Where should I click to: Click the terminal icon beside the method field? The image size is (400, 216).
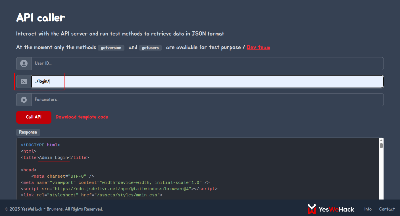coord(24,82)
